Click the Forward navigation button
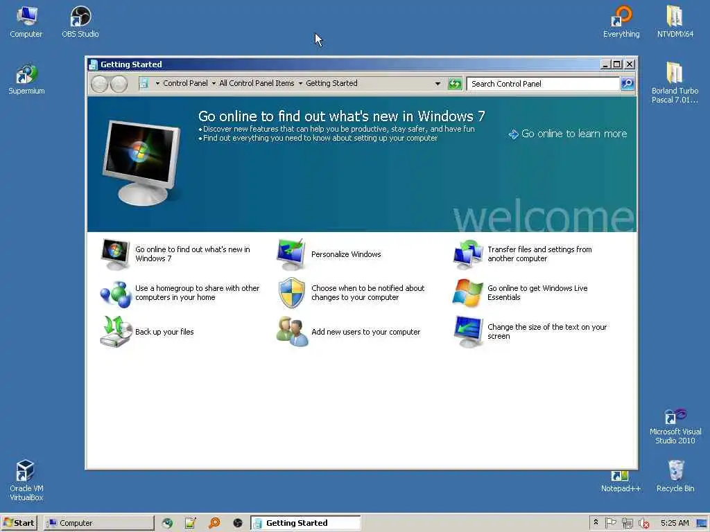Screen dimensions: 710x532 click(x=119, y=84)
